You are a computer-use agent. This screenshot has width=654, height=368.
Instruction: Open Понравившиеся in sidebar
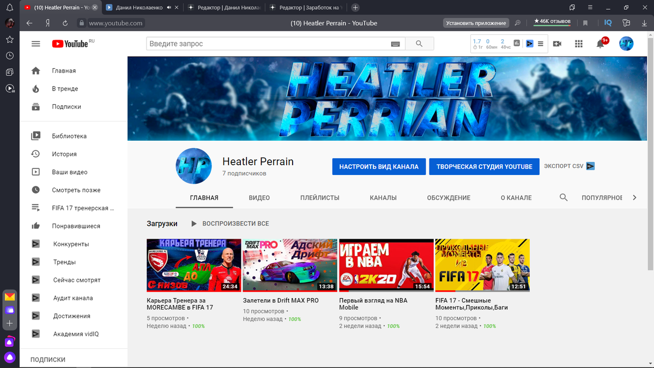pyautogui.click(x=74, y=226)
